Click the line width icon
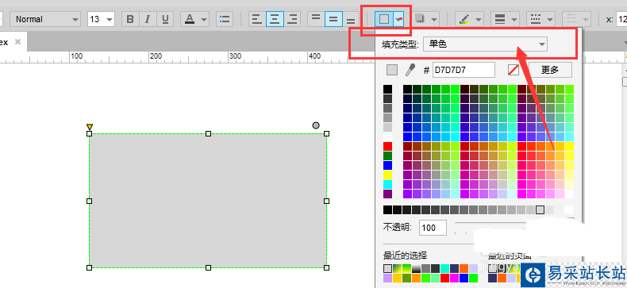 (499, 19)
